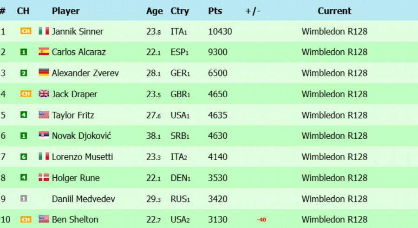Screen dimensions: 418x228
Task: Click the Current column header
Action: pyautogui.click(x=334, y=11)
